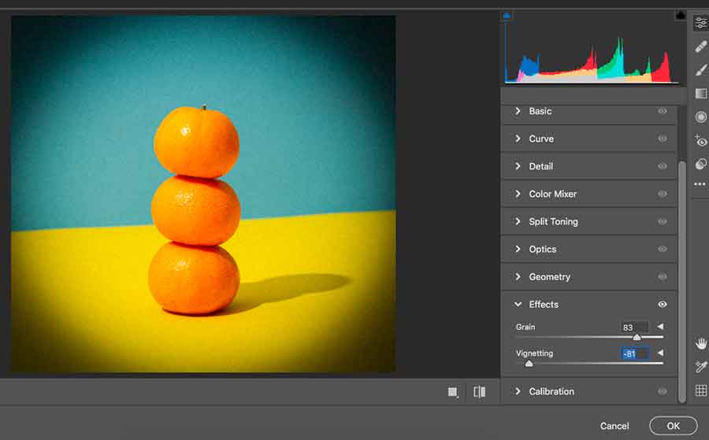Select the Color Sampler eyedropper tool
Image resolution: width=709 pixels, height=440 pixels.
pos(701,367)
